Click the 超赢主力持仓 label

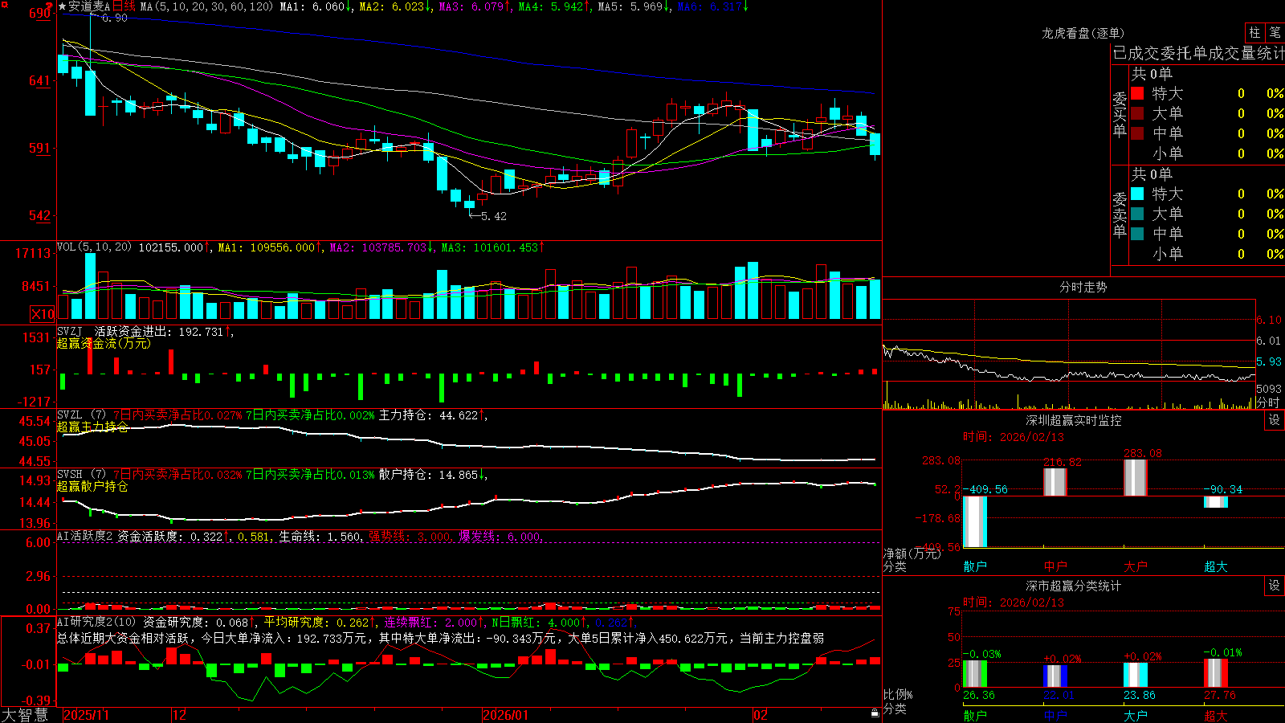coord(92,427)
